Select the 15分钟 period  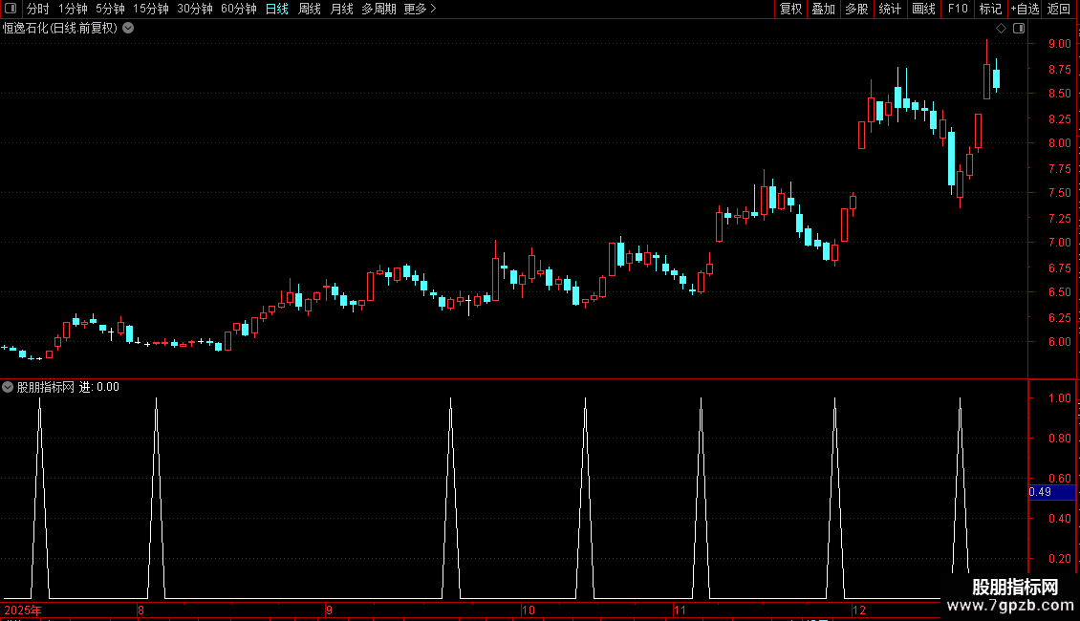pos(151,9)
